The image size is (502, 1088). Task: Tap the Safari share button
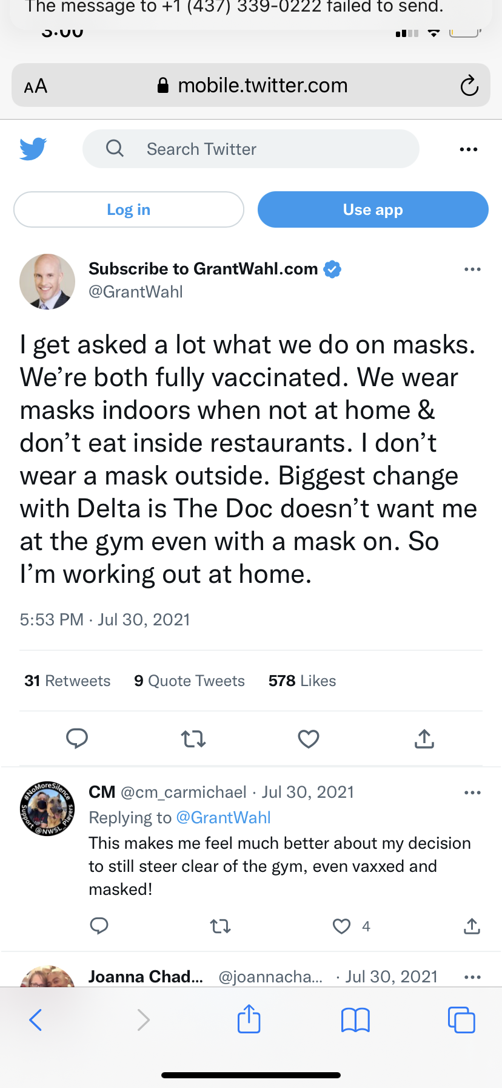pyautogui.click(x=249, y=1019)
